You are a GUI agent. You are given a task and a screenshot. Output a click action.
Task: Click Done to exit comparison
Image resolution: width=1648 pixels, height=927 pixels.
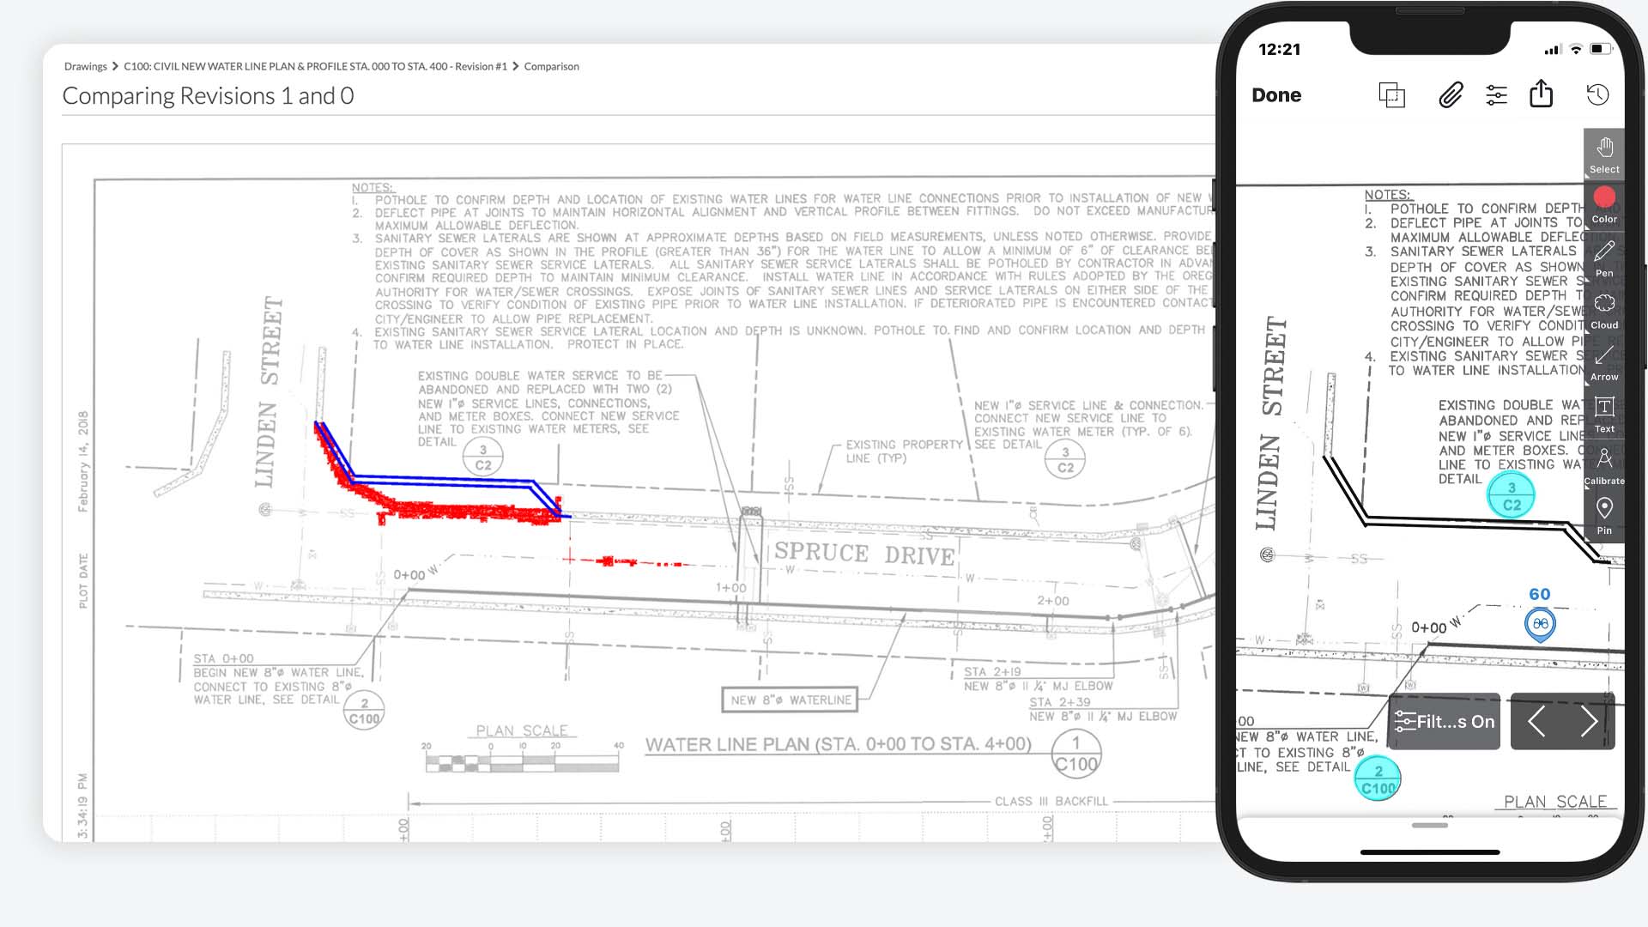(1275, 94)
